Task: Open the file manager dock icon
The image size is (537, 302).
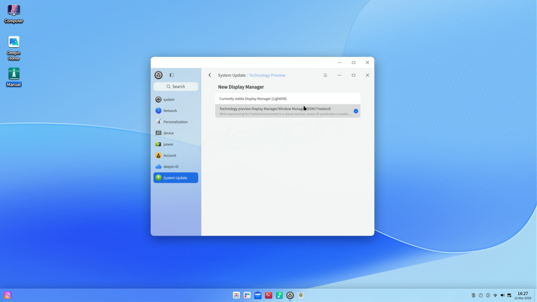Action: pos(258,295)
